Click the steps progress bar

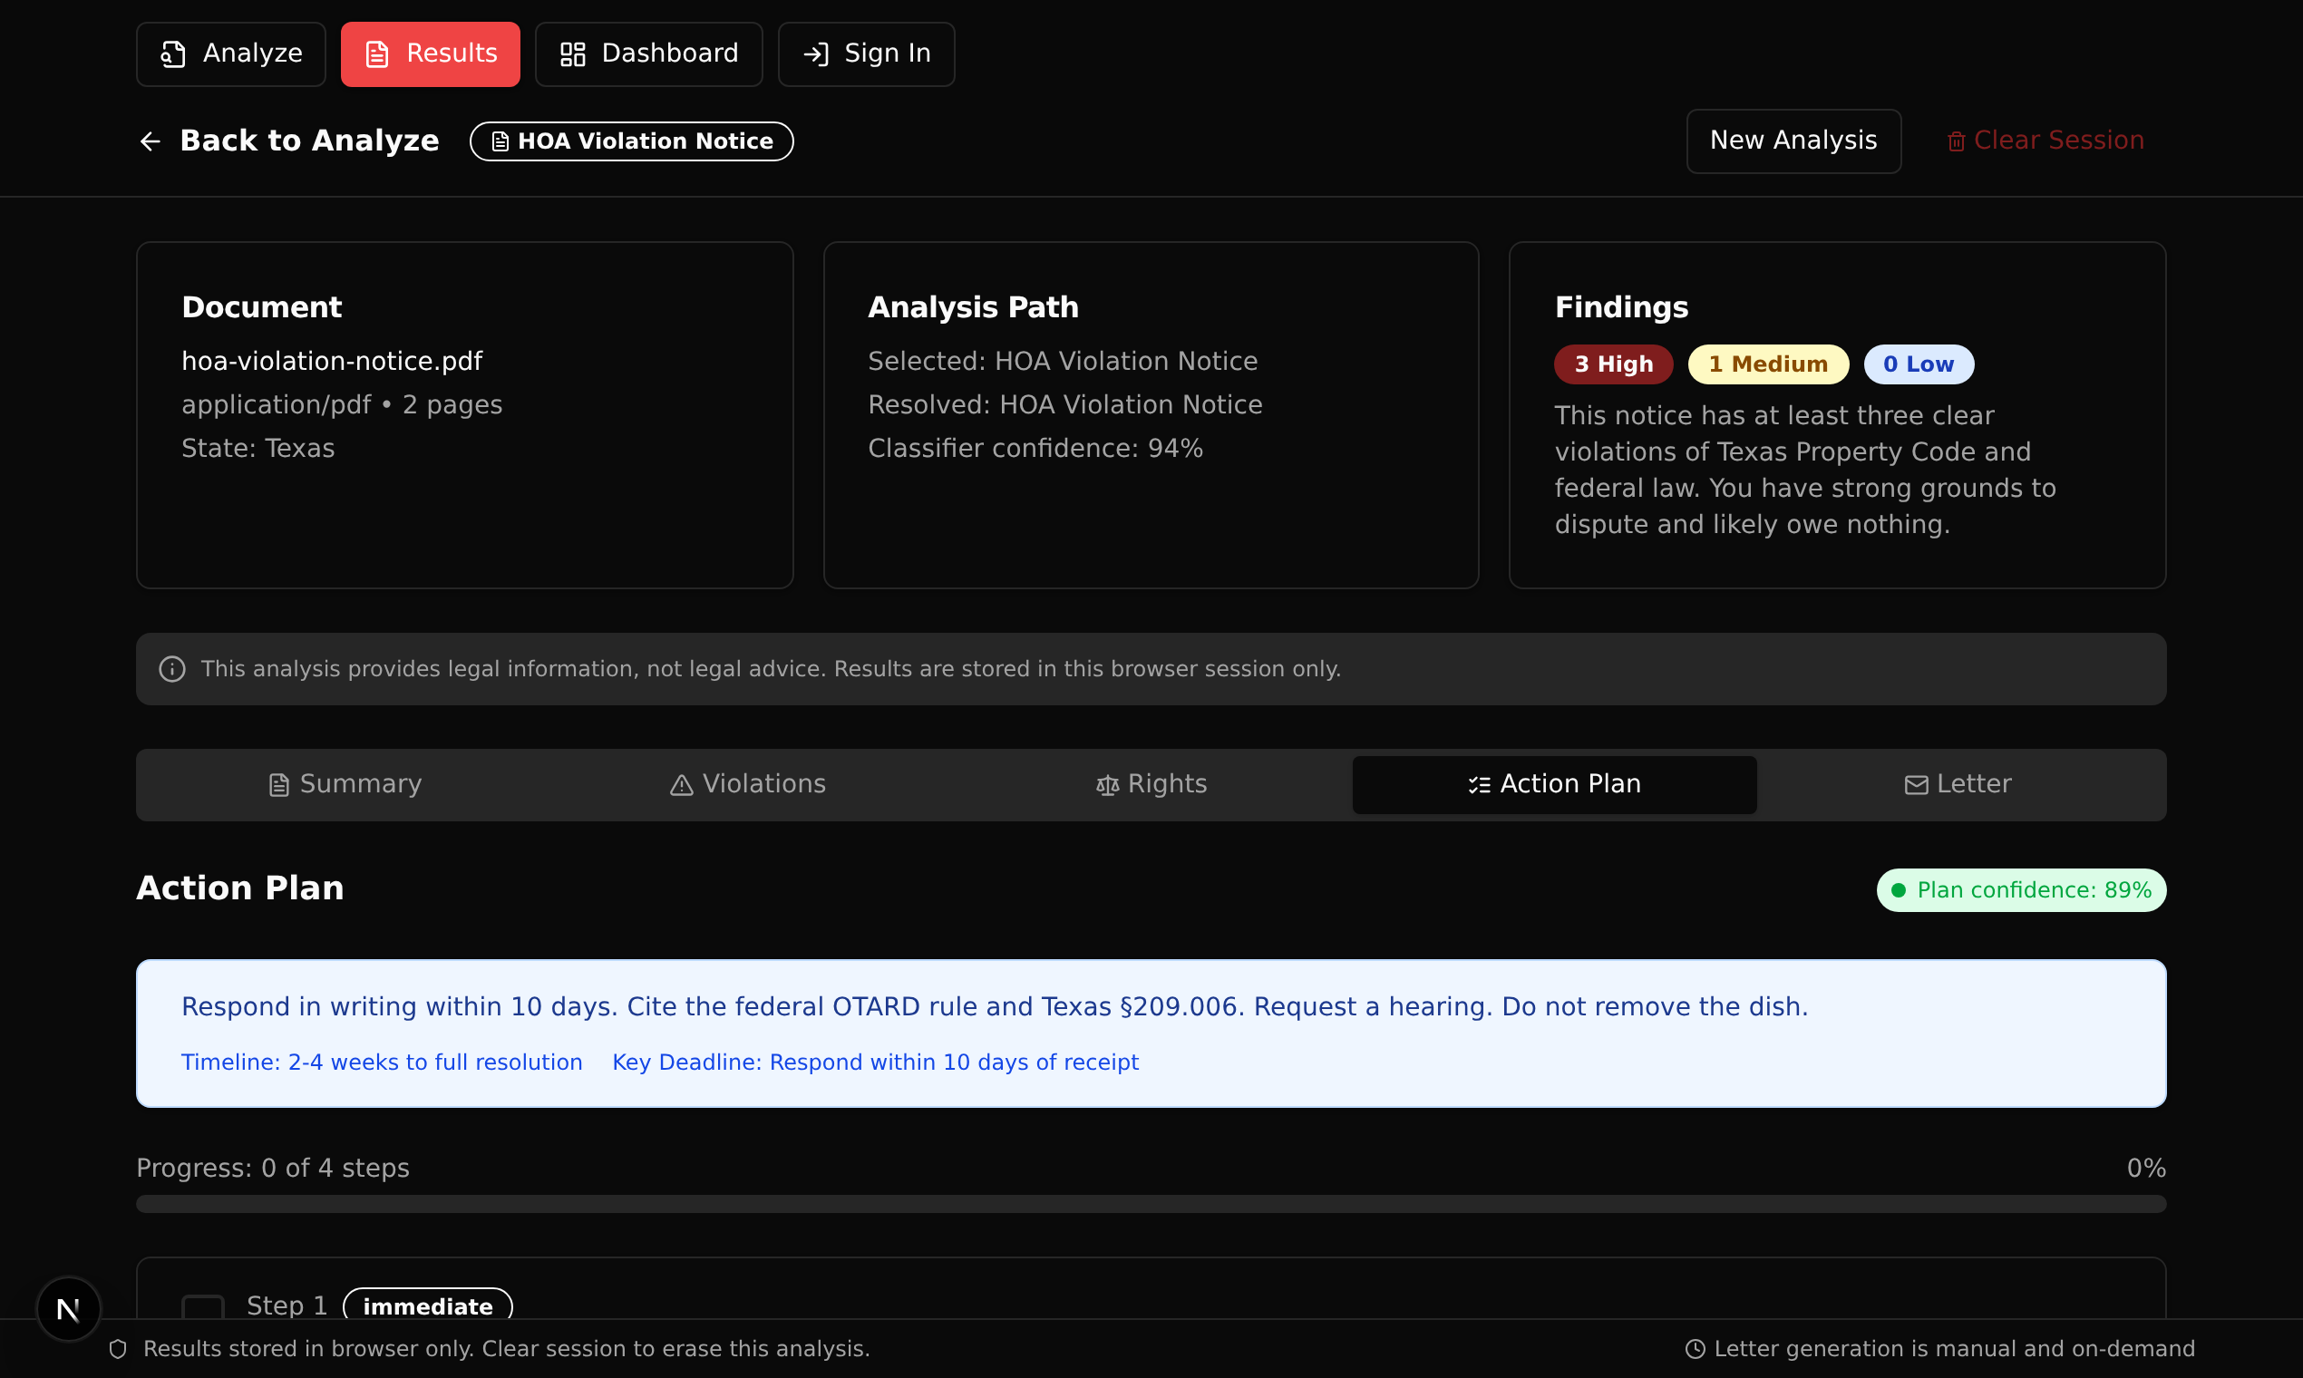click(1151, 1203)
